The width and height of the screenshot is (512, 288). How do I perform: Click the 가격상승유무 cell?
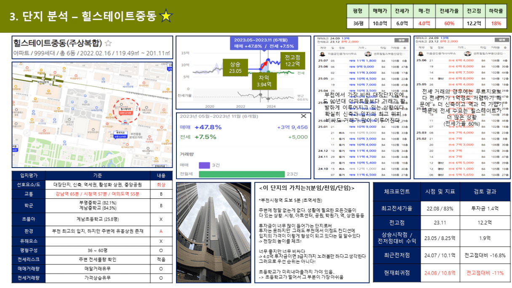[x=97, y=278]
